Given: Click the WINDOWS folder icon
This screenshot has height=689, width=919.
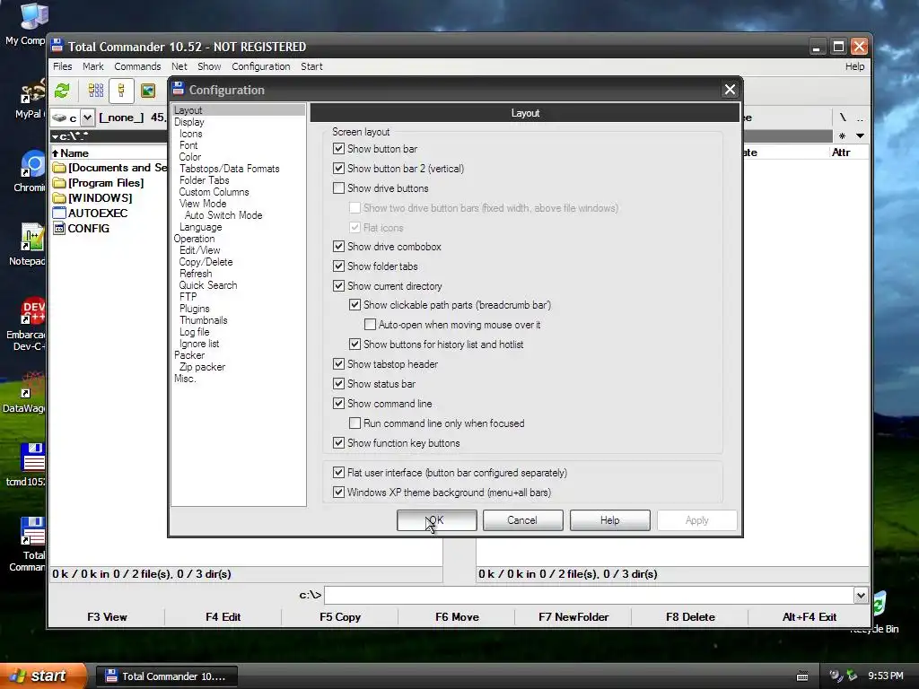Looking at the screenshot, I should coord(59,198).
